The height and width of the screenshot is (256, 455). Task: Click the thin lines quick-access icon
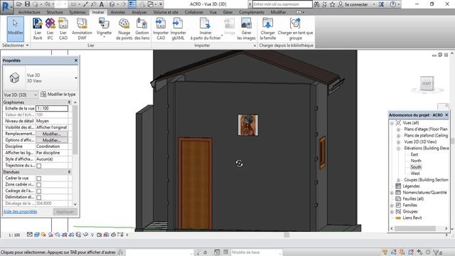[x=132, y=4]
